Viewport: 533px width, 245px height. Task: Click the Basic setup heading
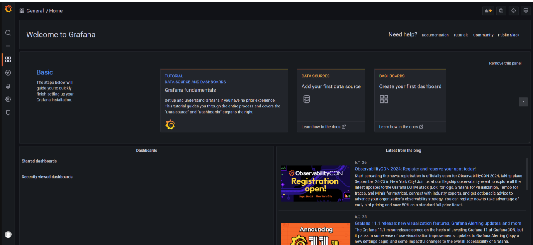click(x=45, y=72)
